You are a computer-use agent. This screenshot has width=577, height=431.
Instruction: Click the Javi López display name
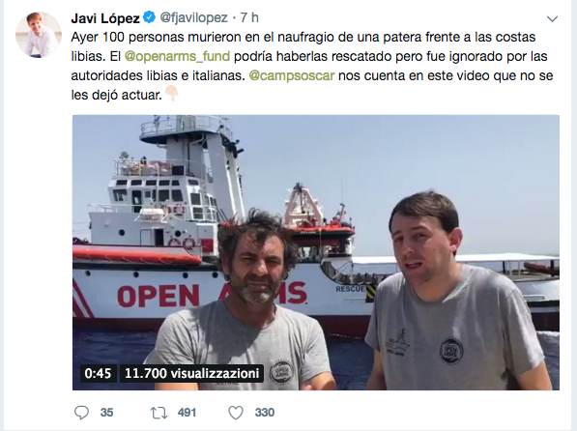[105, 18]
